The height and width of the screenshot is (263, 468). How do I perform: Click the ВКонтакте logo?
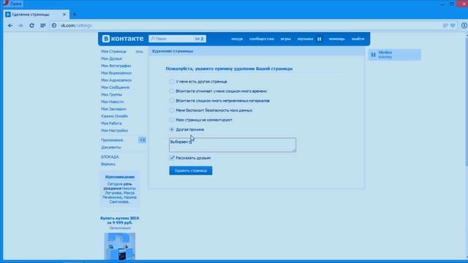(123, 39)
